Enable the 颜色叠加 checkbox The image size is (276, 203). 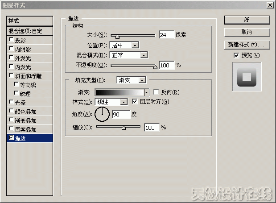pos(11,111)
